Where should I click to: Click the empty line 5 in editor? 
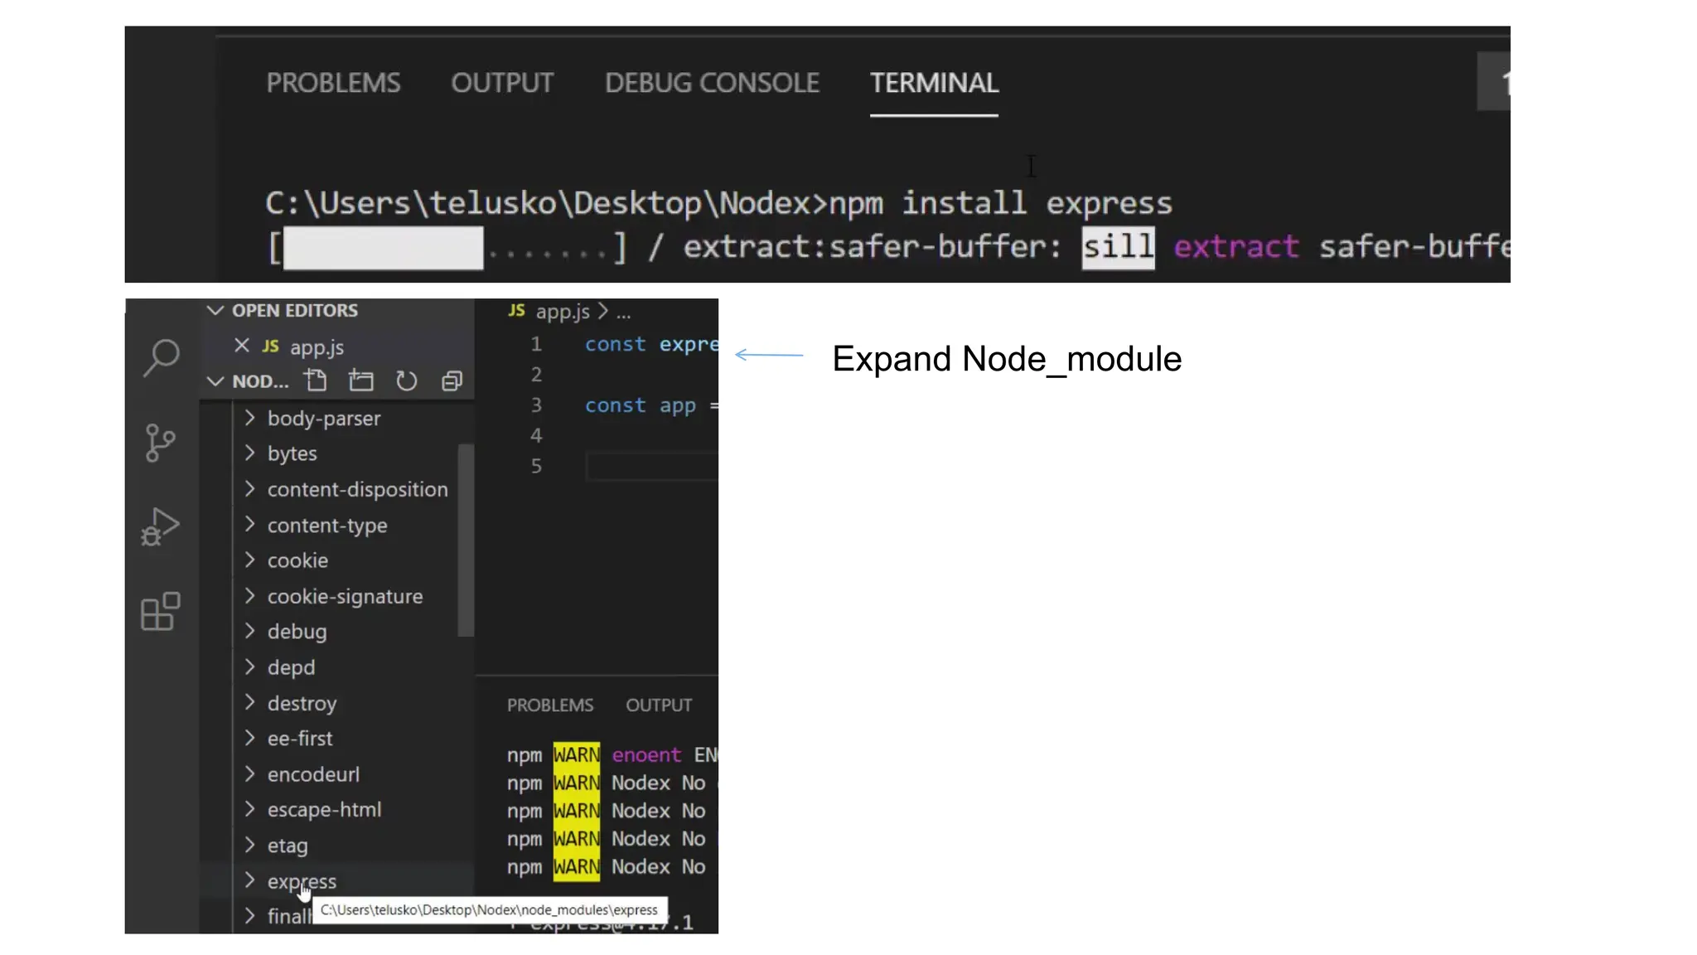coord(651,466)
